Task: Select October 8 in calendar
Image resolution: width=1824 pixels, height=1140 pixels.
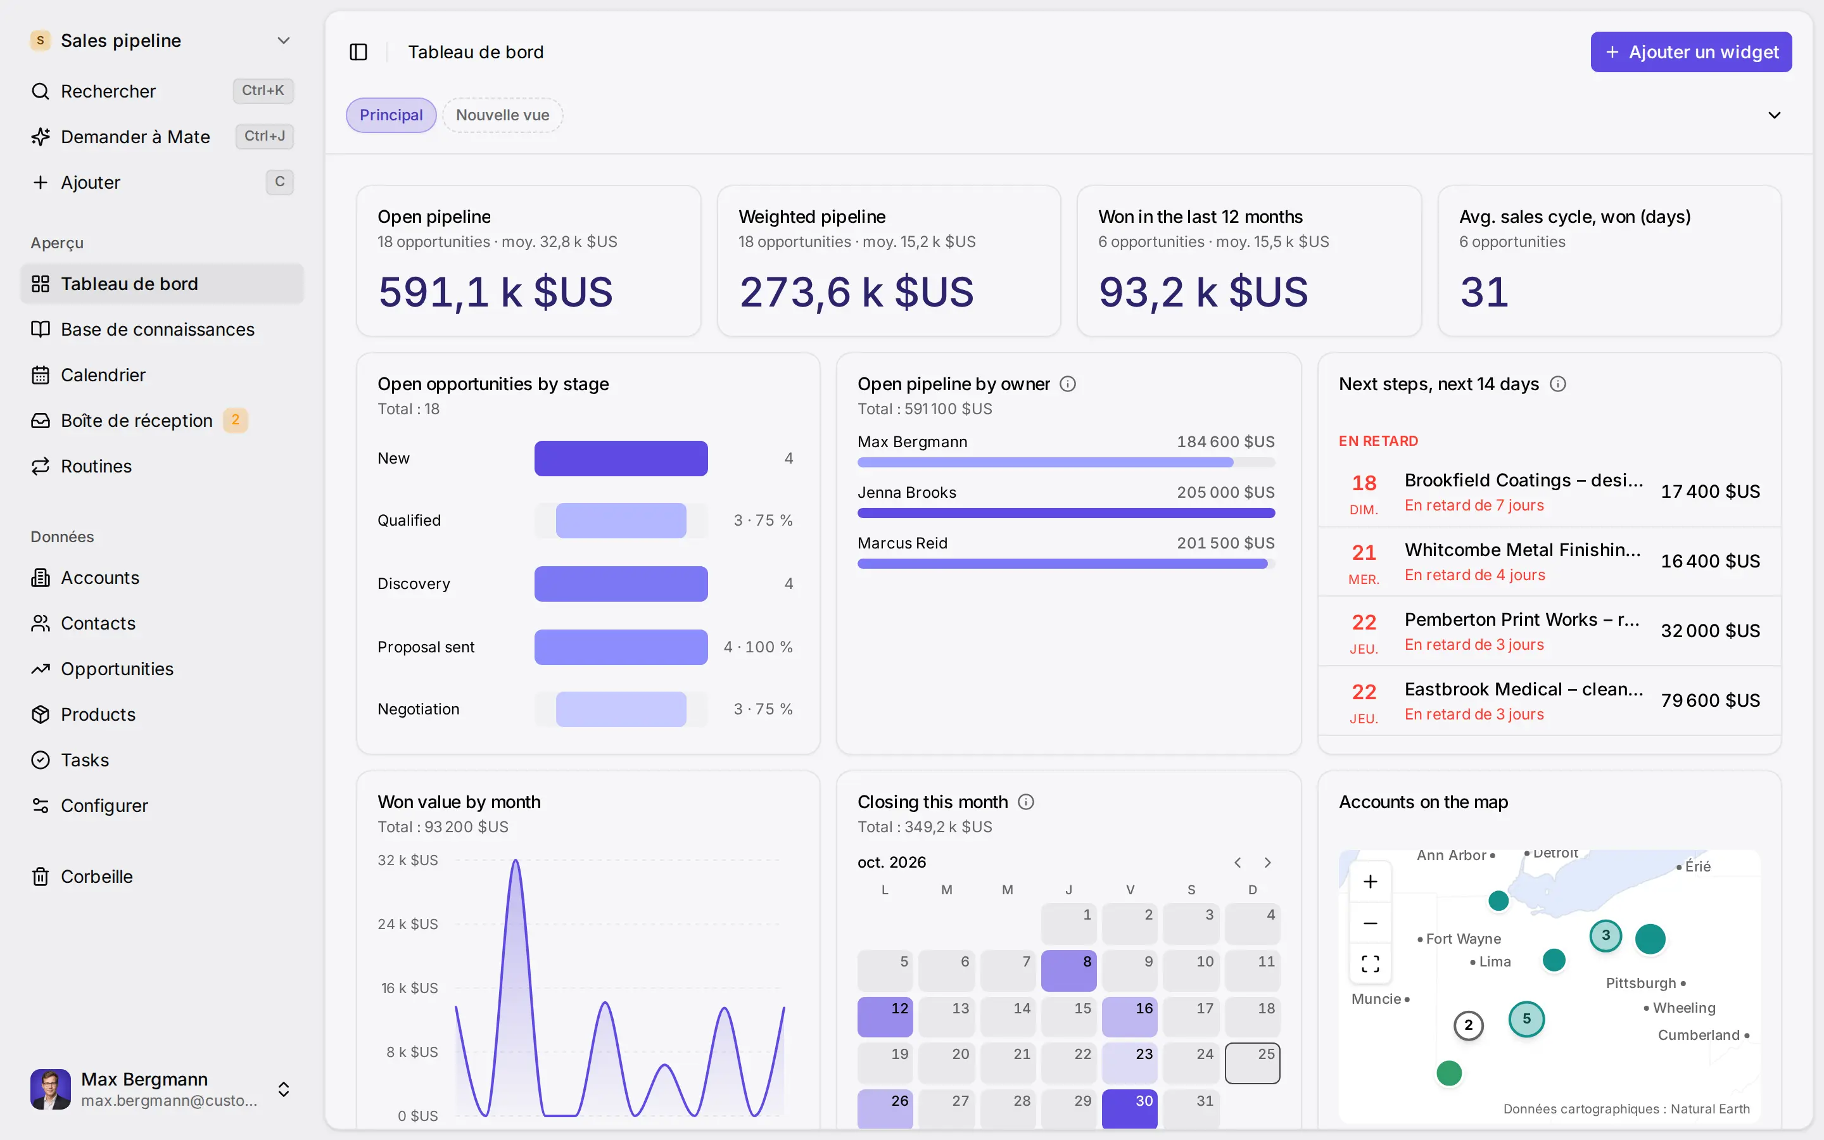Action: [x=1068, y=970]
